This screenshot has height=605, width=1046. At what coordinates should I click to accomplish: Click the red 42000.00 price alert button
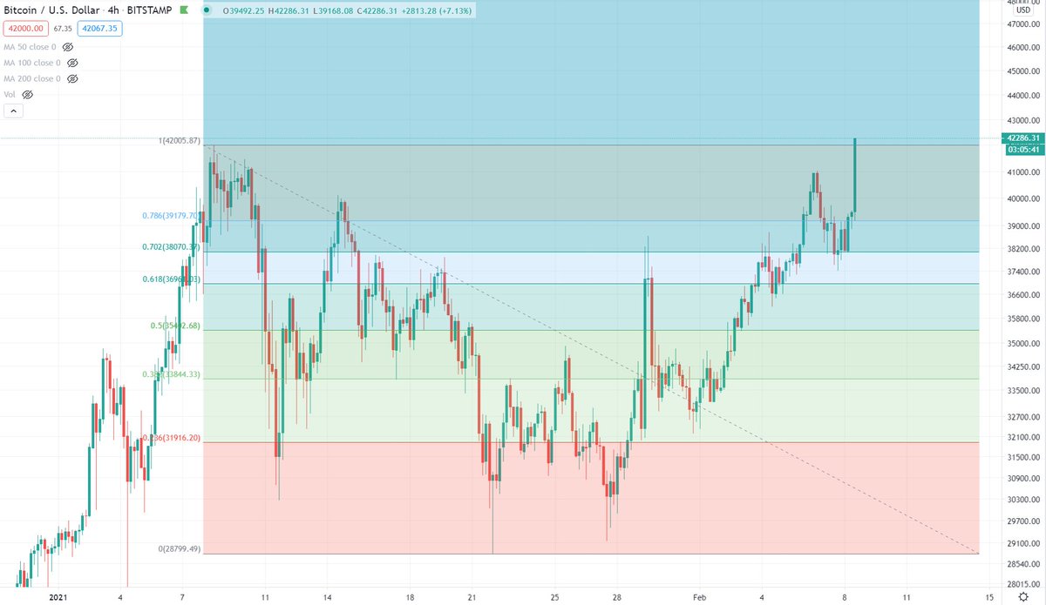pyautogui.click(x=25, y=28)
